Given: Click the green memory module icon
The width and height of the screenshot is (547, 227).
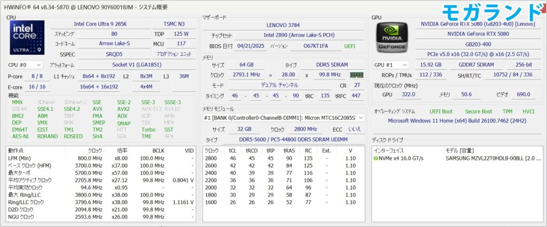Looking at the screenshot, I should [356, 75].
